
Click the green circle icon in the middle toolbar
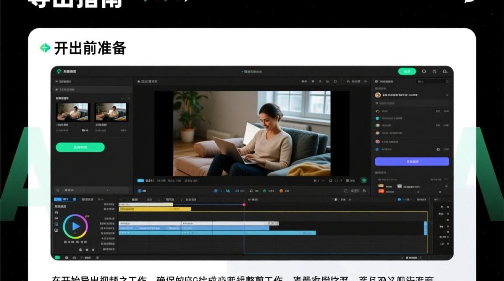pyautogui.click(x=265, y=191)
